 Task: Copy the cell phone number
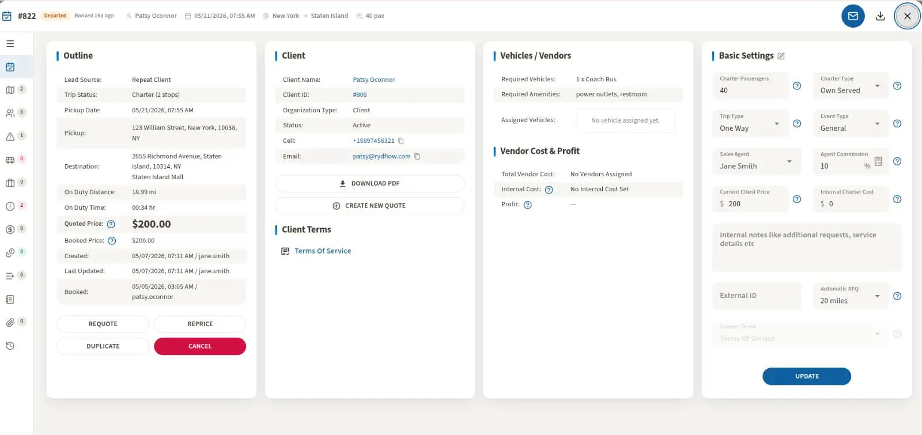(x=401, y=141)
